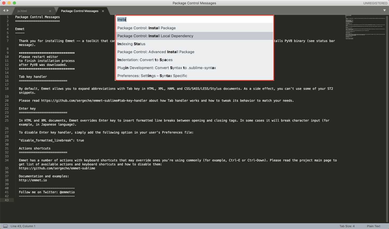Click the "Documentation and examples:" line
Viewport: 389px width, 229px height.
44,176
